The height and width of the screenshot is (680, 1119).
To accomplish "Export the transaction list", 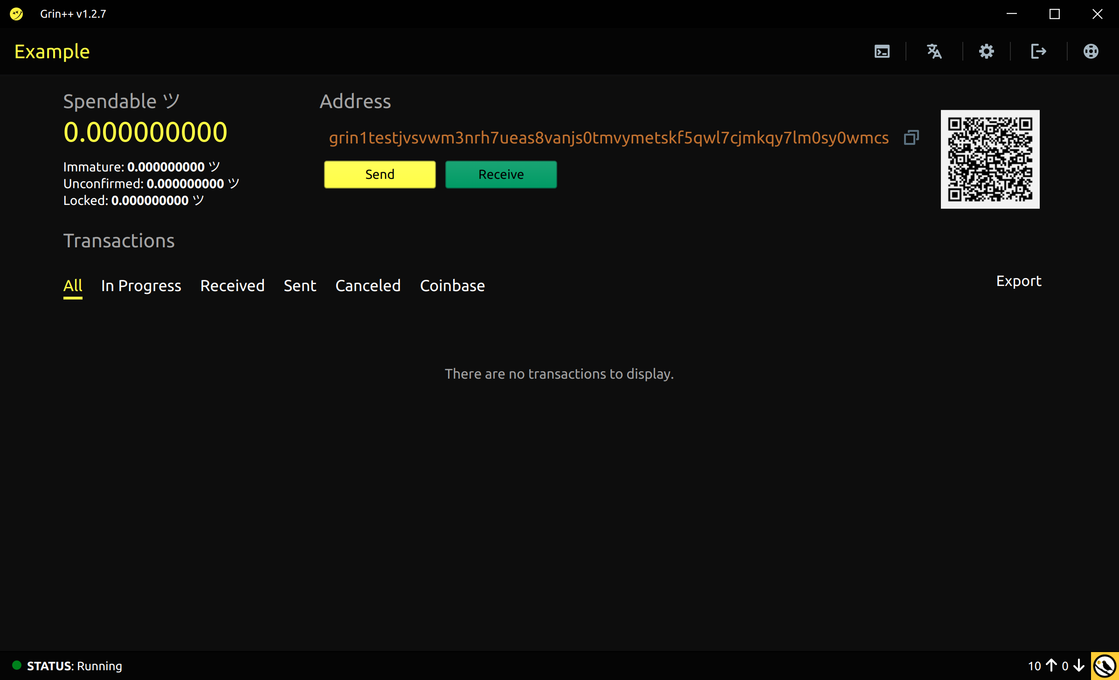I will (x=1018, y=281).
